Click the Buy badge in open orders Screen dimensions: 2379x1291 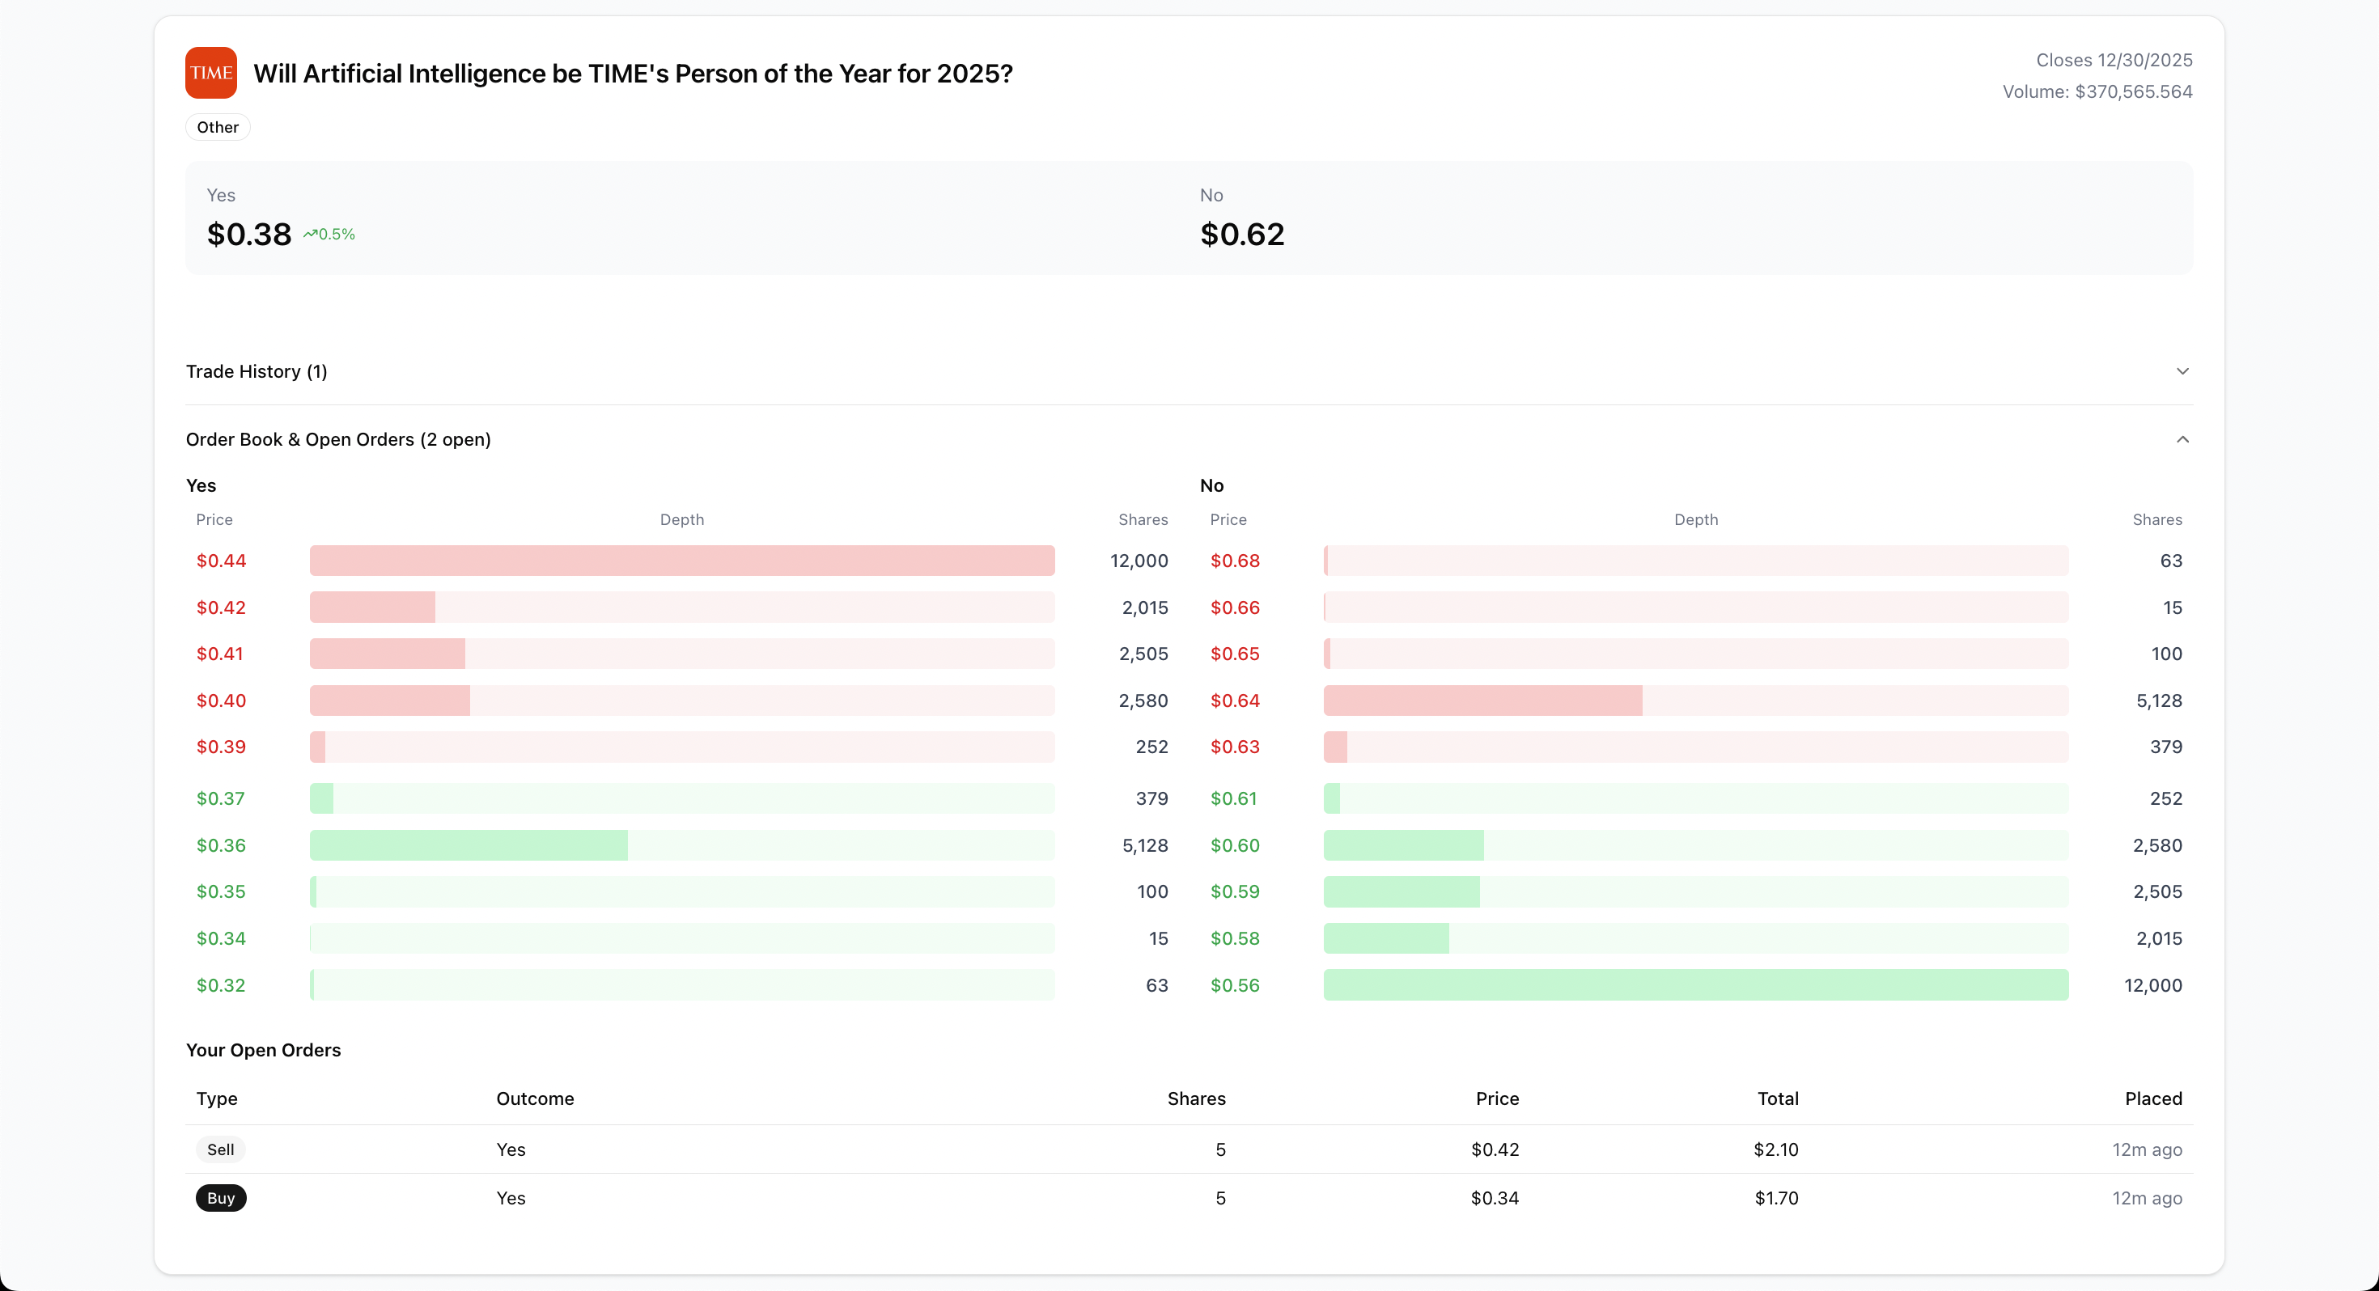(221, 1198)
